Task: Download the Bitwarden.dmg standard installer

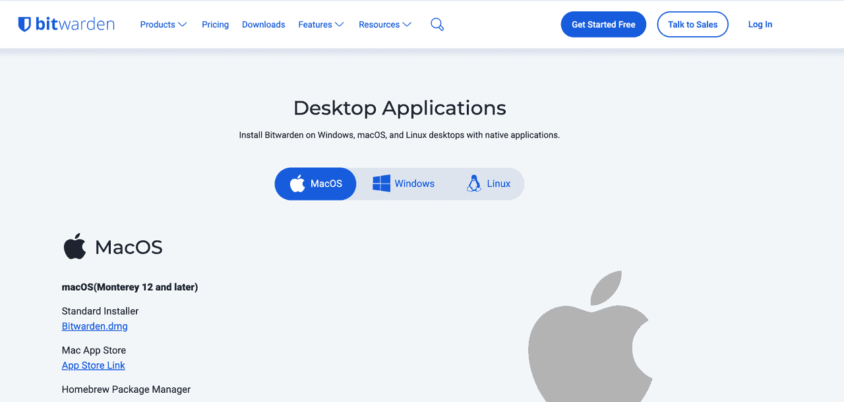Action: 94,326
